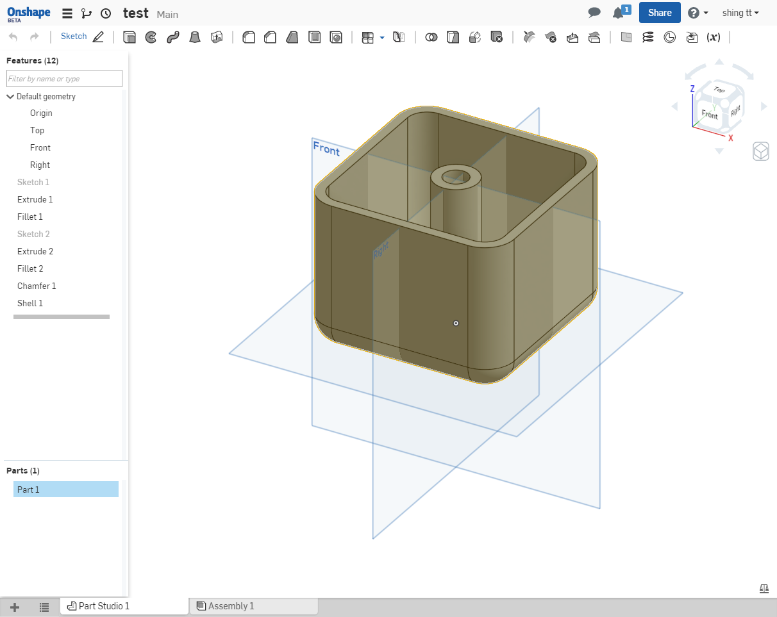Image resolution: width=777 pixels, height=617 pixels.
Task: Select the Extrude 1 feature
Action: pyautogui.click(x=35, y=199)
